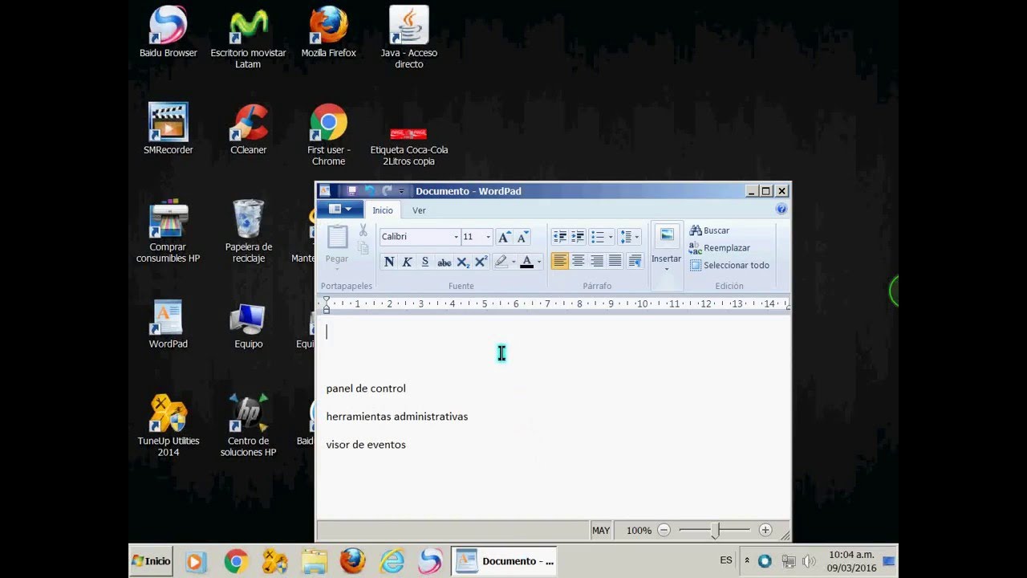Click the volume speaker tray icon
1027x578 pixels.
click(809, 561)
